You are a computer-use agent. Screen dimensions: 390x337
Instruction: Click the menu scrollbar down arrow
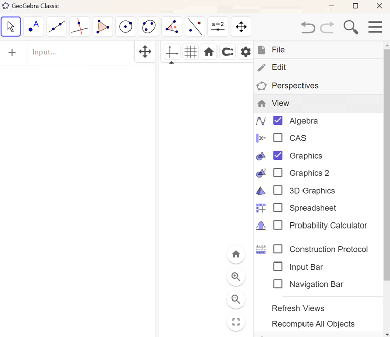pos(387,334)
